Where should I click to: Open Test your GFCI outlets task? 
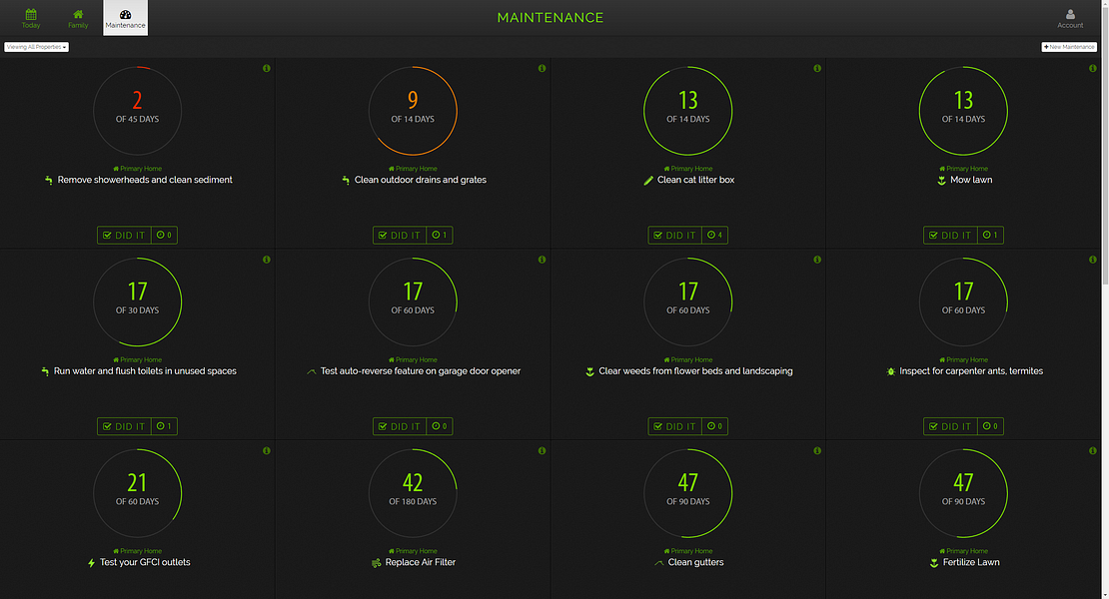(145, 562)
